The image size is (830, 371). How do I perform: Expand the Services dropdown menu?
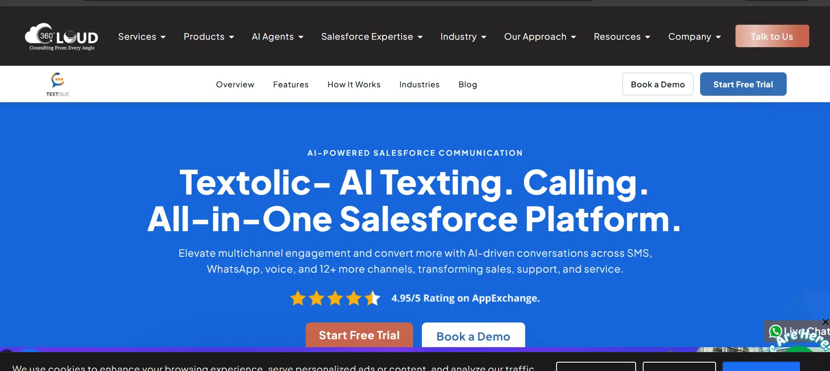142,37
